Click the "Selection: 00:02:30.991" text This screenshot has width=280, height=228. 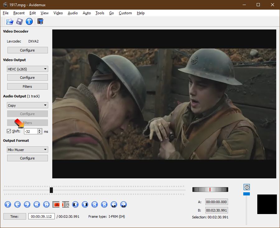[210, 217]
